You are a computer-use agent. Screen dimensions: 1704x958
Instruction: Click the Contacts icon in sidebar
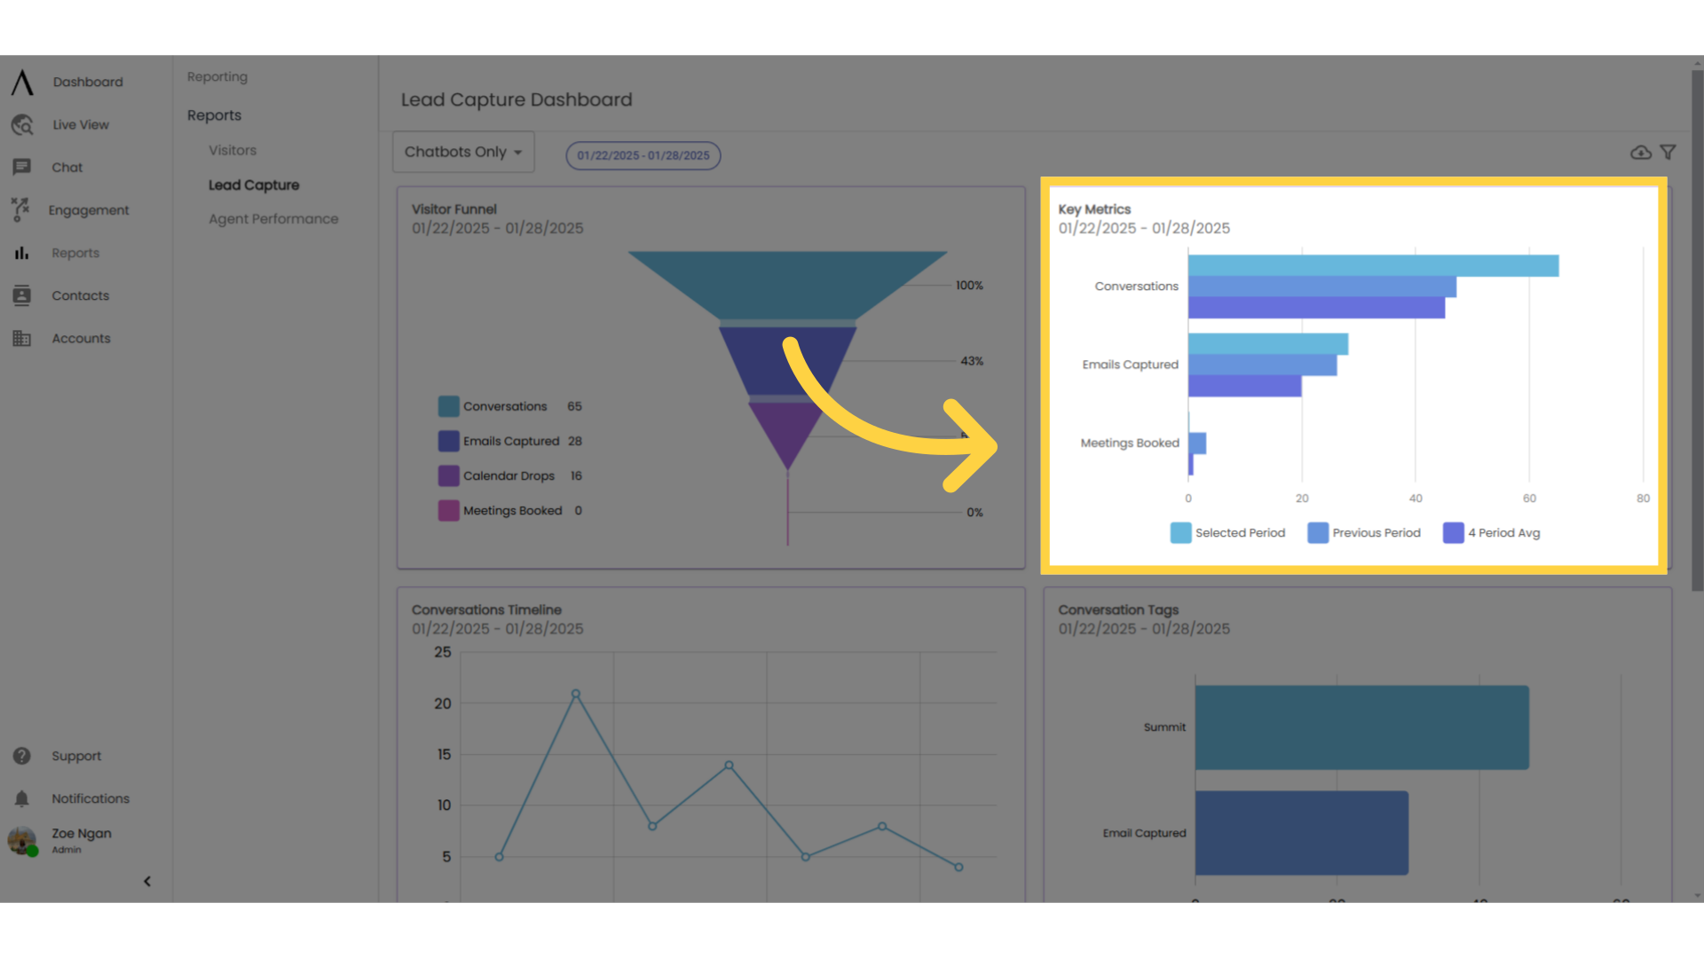coord(21,294)
